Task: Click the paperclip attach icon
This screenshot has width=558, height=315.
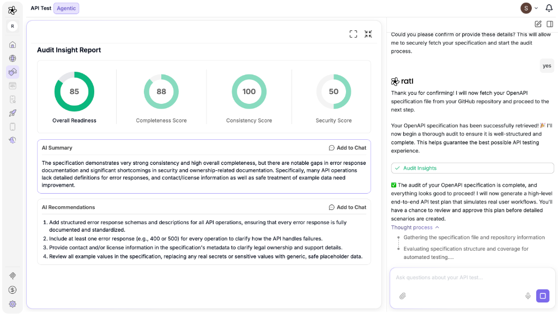Action: coord(403,296)
